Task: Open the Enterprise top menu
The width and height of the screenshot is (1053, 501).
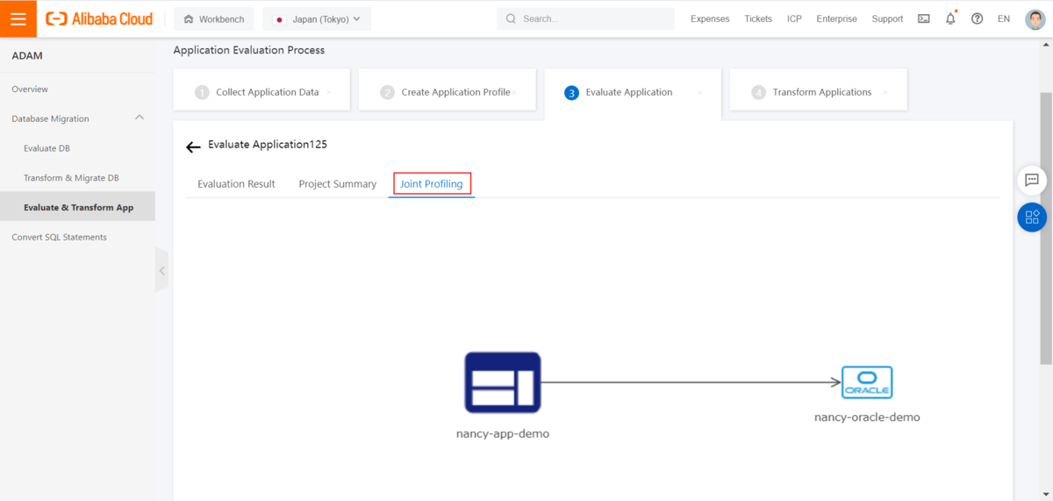Action: 836,18
